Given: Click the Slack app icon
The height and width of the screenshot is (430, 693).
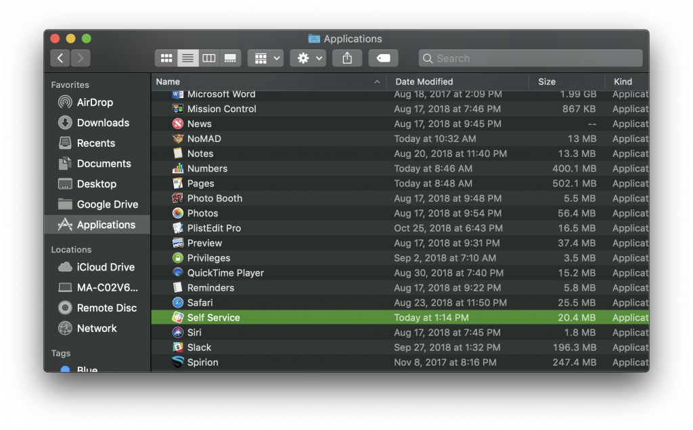Looking at the screenshot, I should pyautogui.click(x=178, y=348).
